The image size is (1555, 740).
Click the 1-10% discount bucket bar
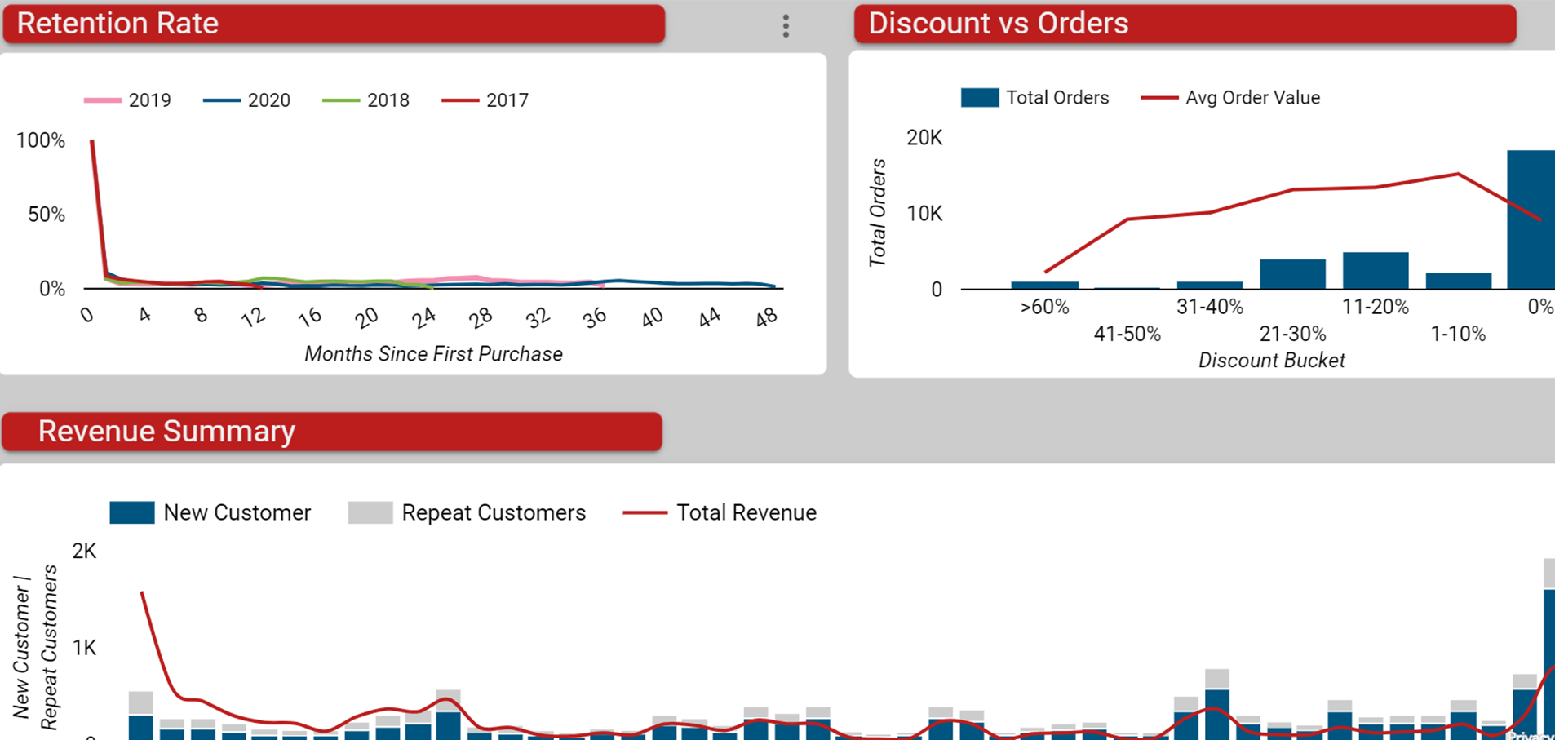point(1459,281)
